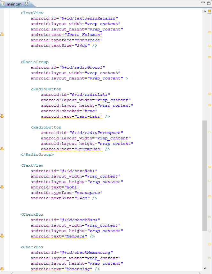Click the vertical scrollbar thumb

pyautogui.click(x=205, y=175)
